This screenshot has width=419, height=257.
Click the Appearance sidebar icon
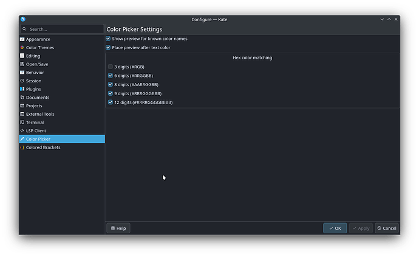click(22, 39)
